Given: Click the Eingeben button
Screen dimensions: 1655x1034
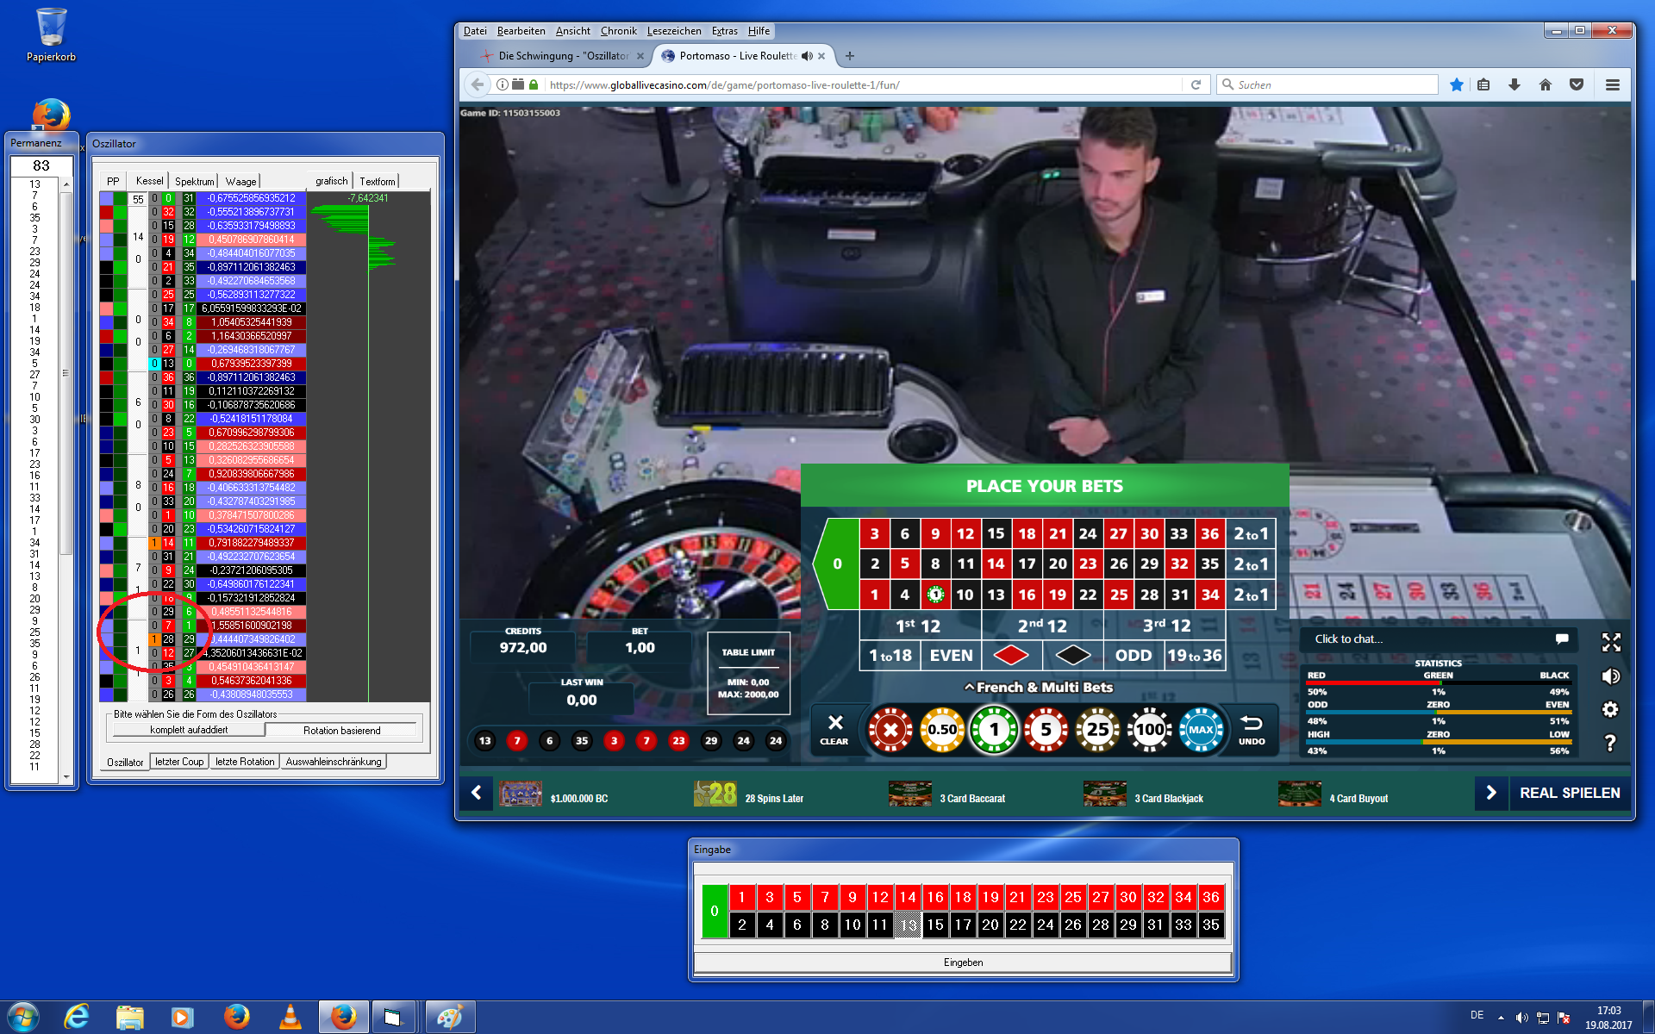Looking at the screenshot, I should click(x=963, y=962).
